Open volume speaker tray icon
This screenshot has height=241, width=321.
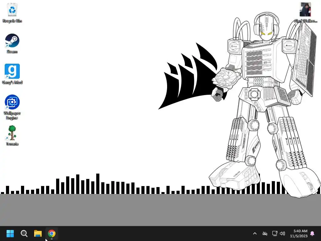coord(282,233)
